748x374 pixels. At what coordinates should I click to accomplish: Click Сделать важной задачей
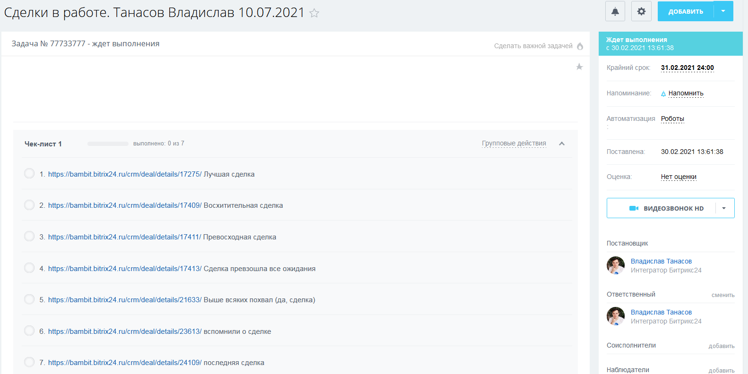tap(533, 46)
